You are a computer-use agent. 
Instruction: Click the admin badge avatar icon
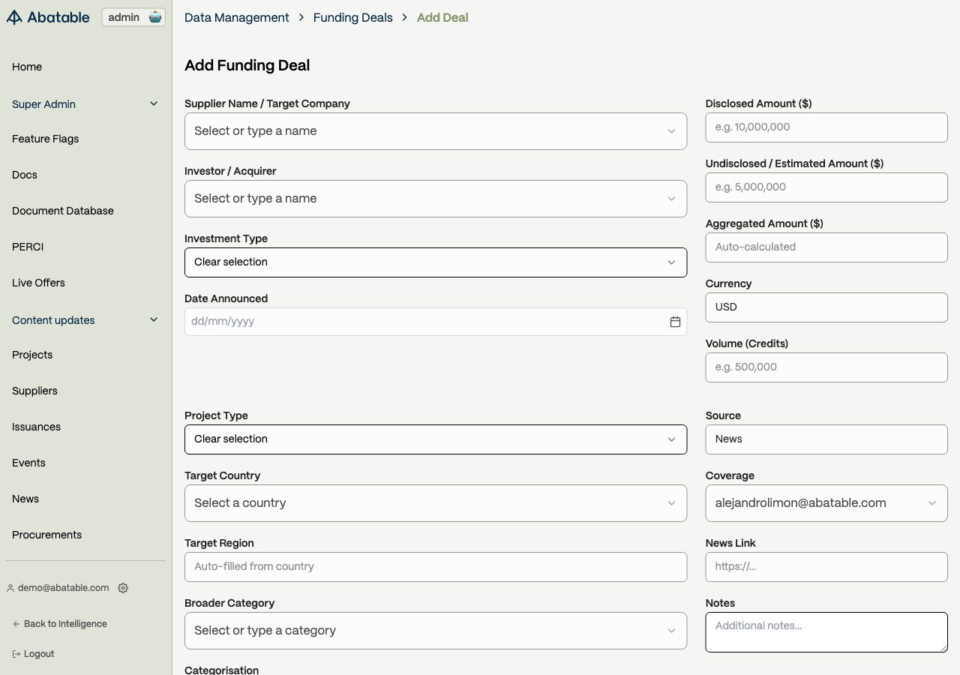point(155,17)
